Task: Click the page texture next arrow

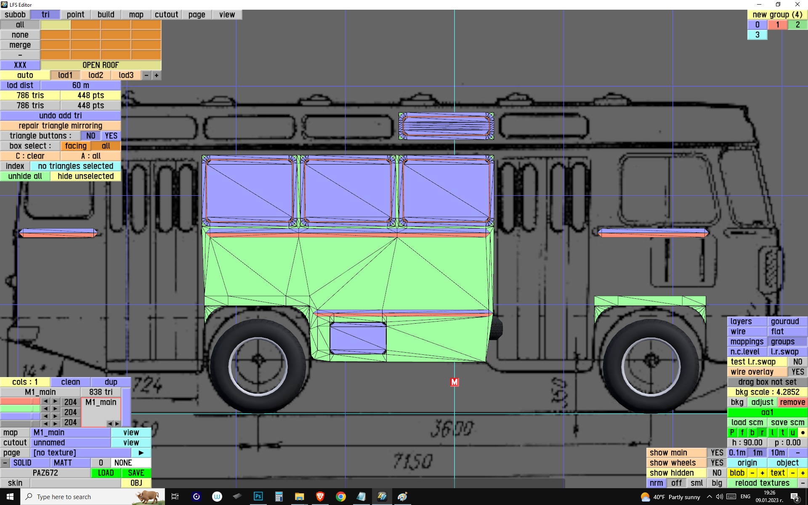Action: [141, 453]
